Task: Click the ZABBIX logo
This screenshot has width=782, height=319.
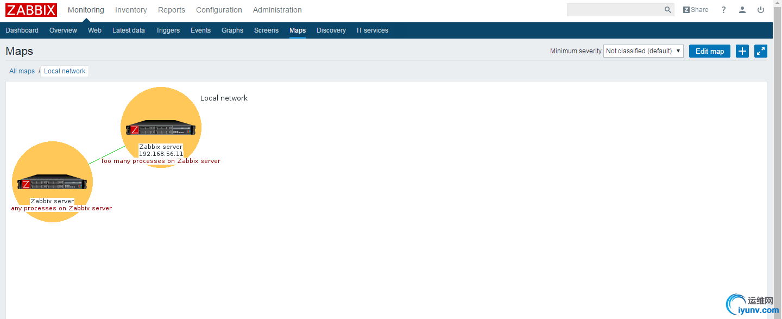Action: coord(31,10)
